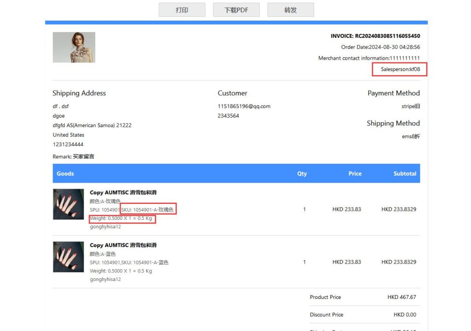Click price HKD 233.83 of 蓝色 item
471x331 pixels.
pos(347,262)
